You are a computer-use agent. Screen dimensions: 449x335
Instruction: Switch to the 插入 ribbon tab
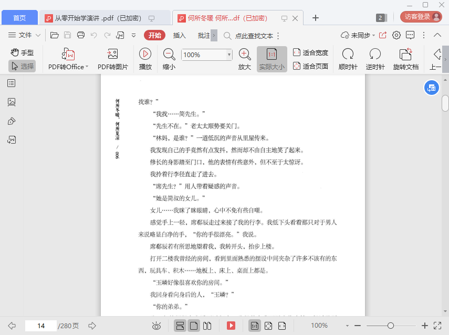(x=180, y=36)
